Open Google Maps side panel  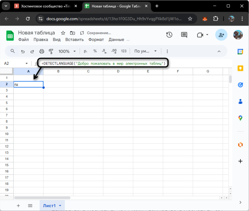tap(240, 118)
